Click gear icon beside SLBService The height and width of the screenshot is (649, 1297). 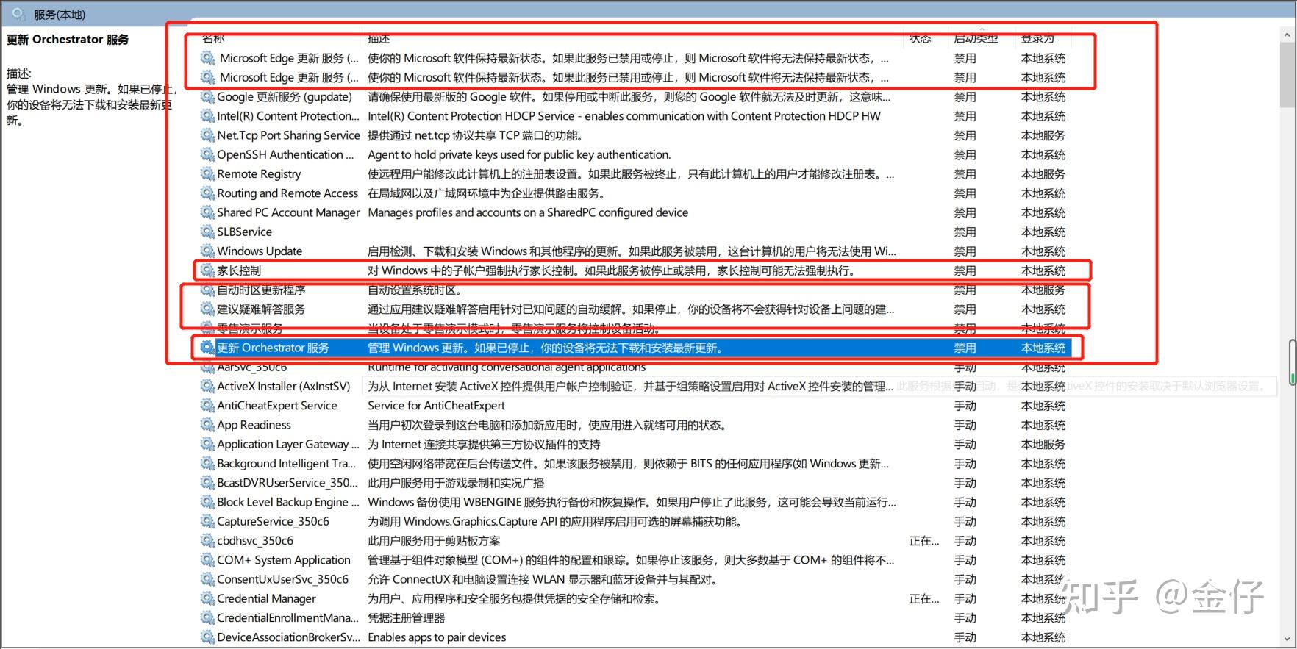[207, 232]
